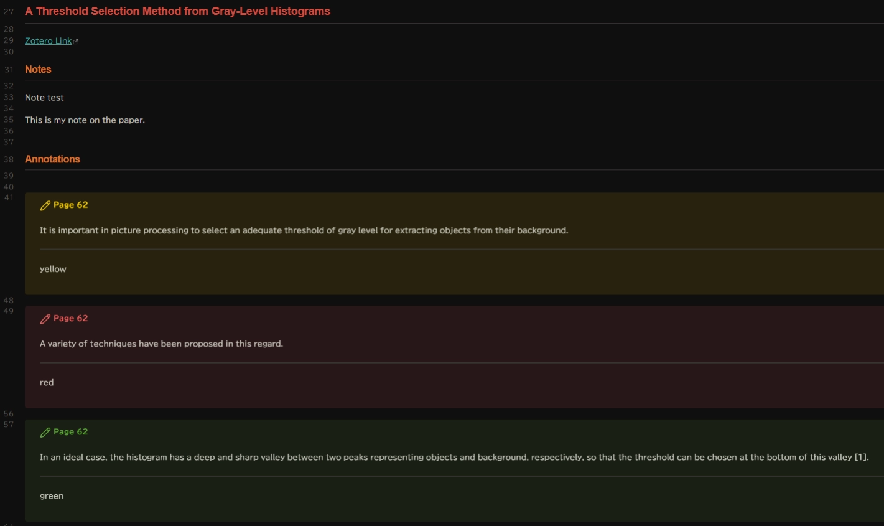The height and width of the screenshot is (526, 884).
Task: Click the "yellow" comment in the first callout
Action: [x=53, y=269]
